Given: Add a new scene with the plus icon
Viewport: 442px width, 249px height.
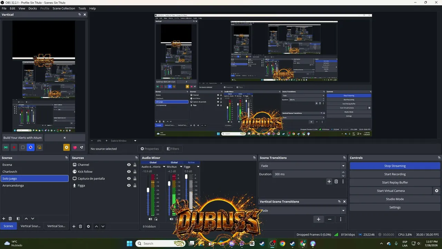Looking at the screenshot, I should [4, 219].
